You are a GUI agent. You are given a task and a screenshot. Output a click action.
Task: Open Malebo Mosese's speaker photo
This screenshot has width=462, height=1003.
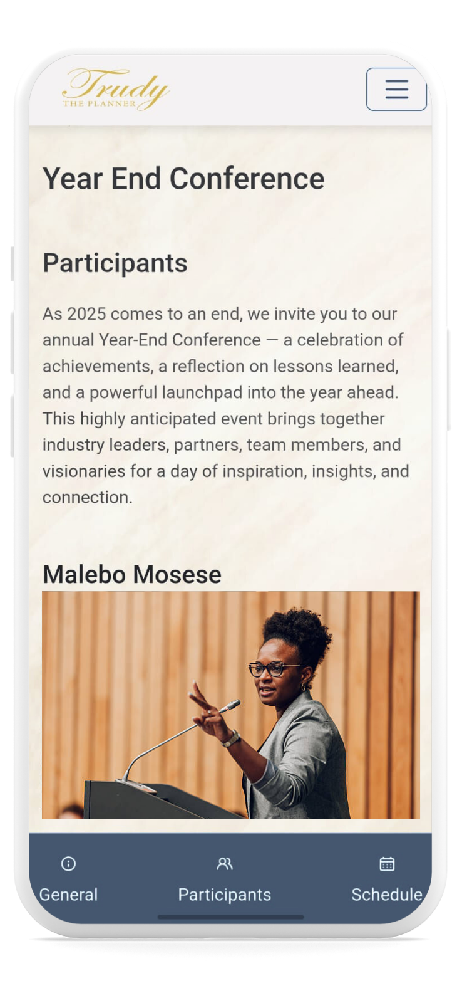click(230, 705)
